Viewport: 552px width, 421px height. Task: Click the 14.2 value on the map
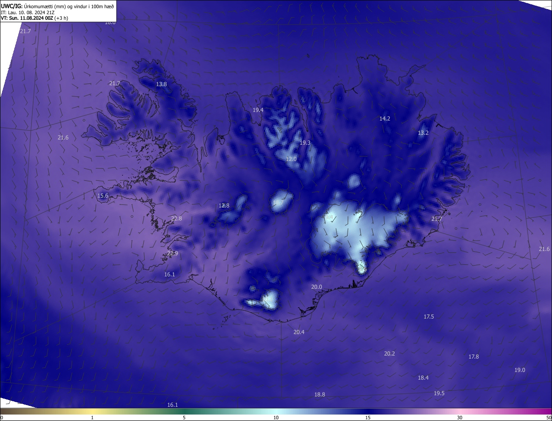click(x=385, y=118)
